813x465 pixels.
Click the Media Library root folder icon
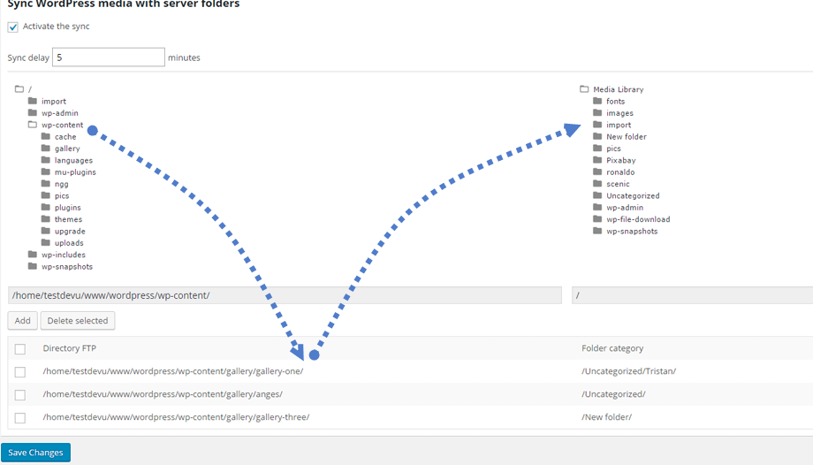coord(584,88)
